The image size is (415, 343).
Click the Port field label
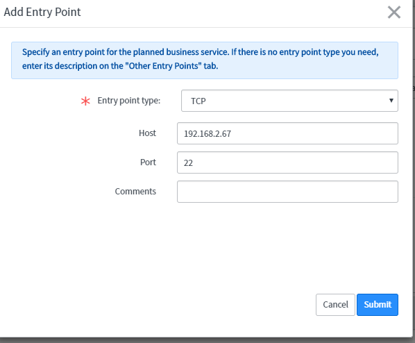[148, 162]
